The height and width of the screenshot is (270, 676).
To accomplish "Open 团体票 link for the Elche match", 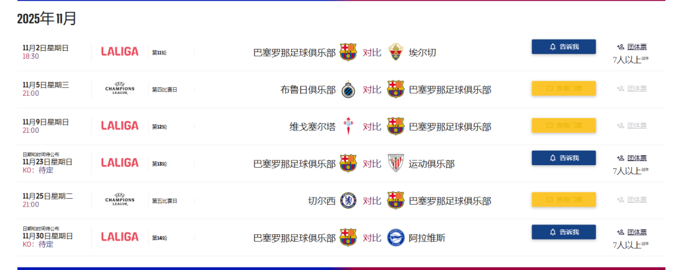I will coord(632,47).
